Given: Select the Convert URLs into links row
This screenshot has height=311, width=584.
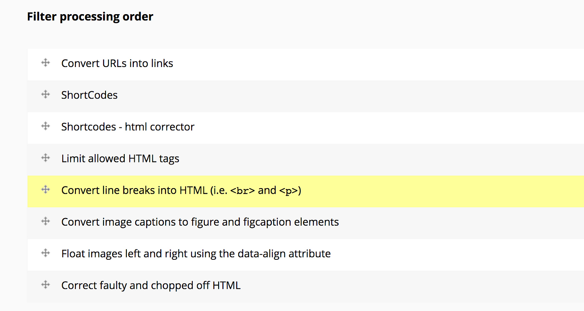Looking at the screenshot, I should point(117,63).
